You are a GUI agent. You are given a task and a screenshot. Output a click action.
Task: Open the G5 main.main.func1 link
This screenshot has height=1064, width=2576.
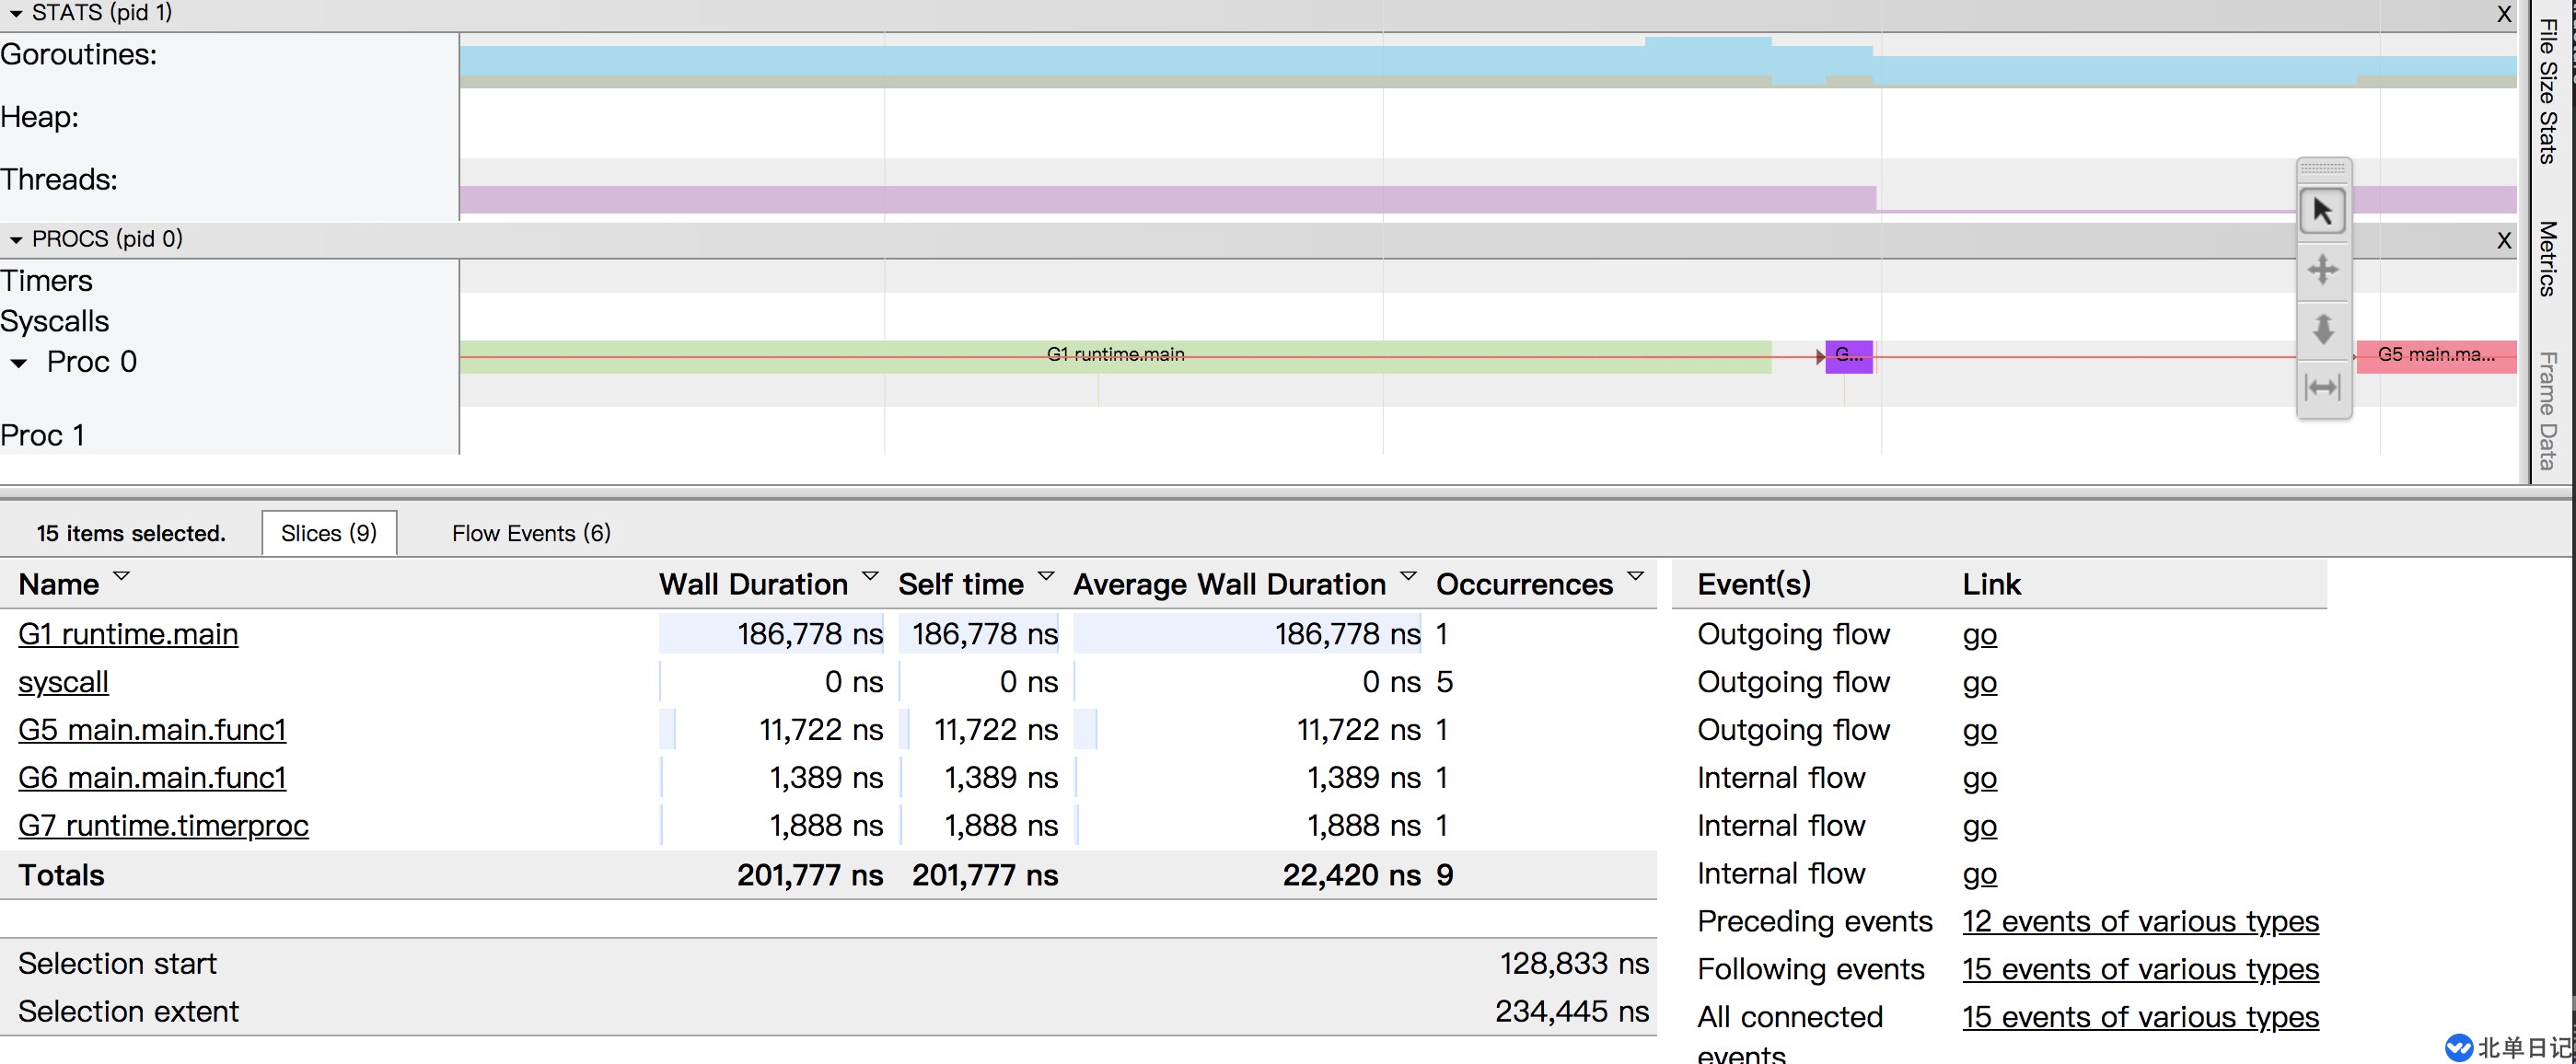pyautogui.click(x=152, y=730)
